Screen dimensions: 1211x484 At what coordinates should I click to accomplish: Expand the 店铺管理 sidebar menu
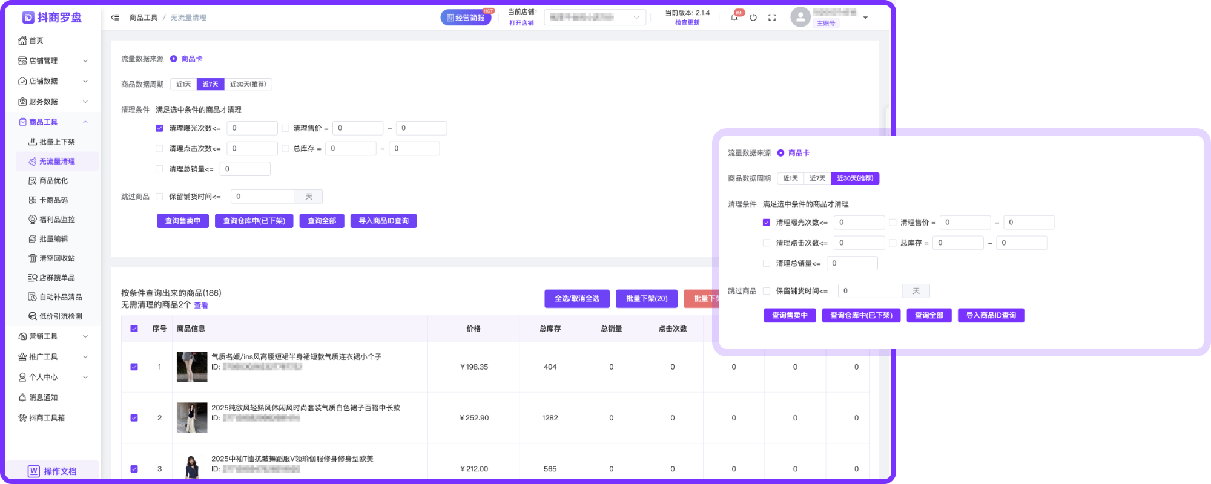click(53, 60)
